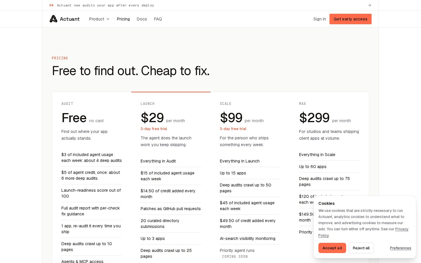This screenshot has width=421, height=263.
Task: Click the broadcast signal icon in announcement bar
Action: point(51,5)
